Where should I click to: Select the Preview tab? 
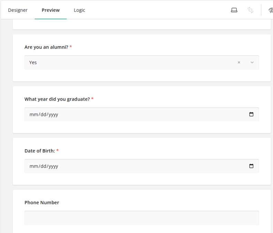click(51, 10)
